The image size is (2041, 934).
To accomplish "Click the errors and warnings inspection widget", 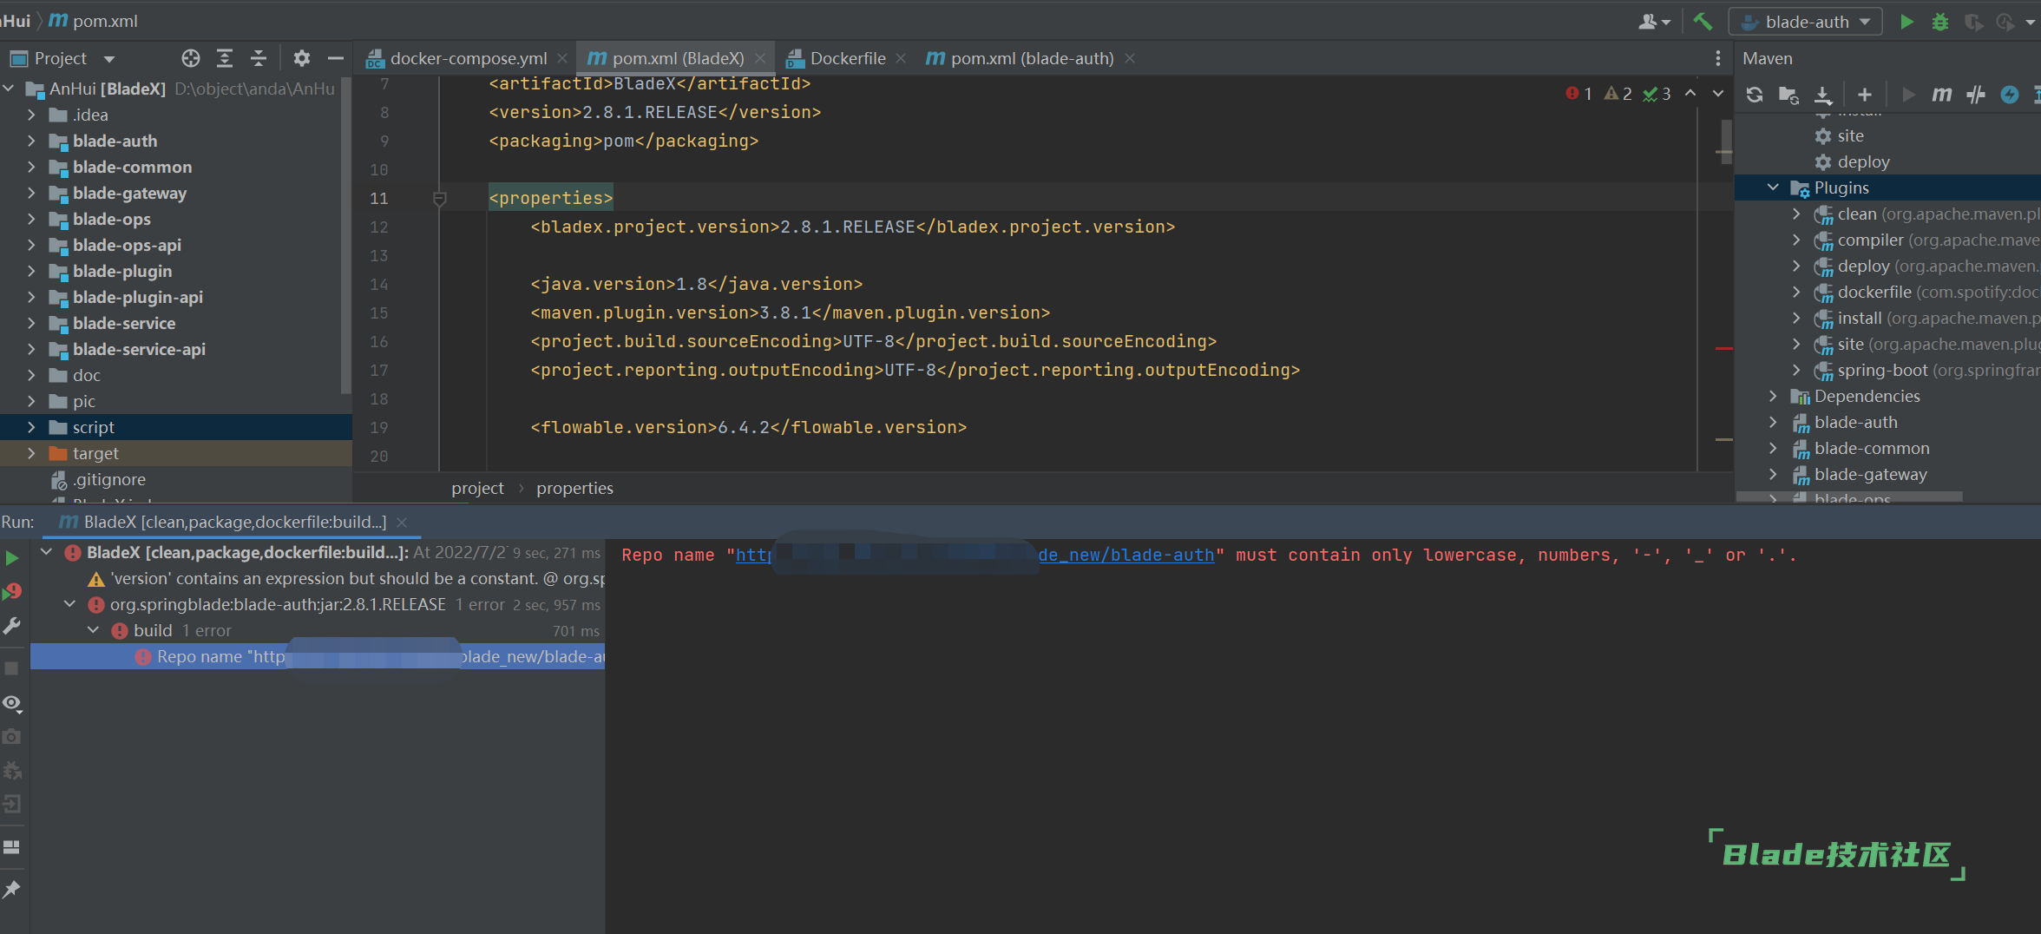I will point(1619,93).
